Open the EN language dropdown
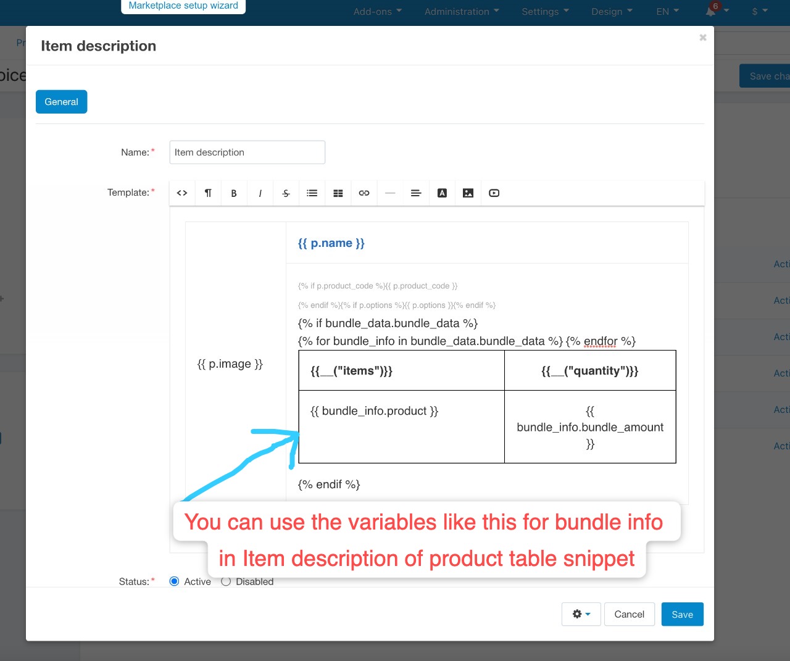Image resolution: width=790 pixels, height=661 pixels. click(668, 11)
